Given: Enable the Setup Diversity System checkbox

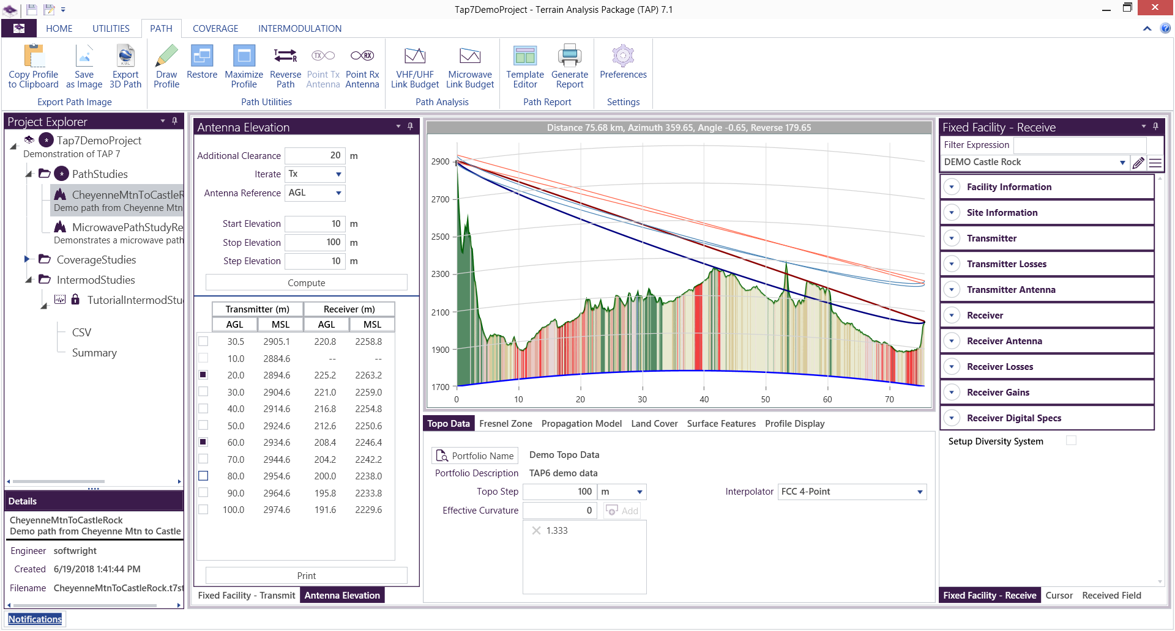Looking at the screenshot, I should coord(1071,441).
